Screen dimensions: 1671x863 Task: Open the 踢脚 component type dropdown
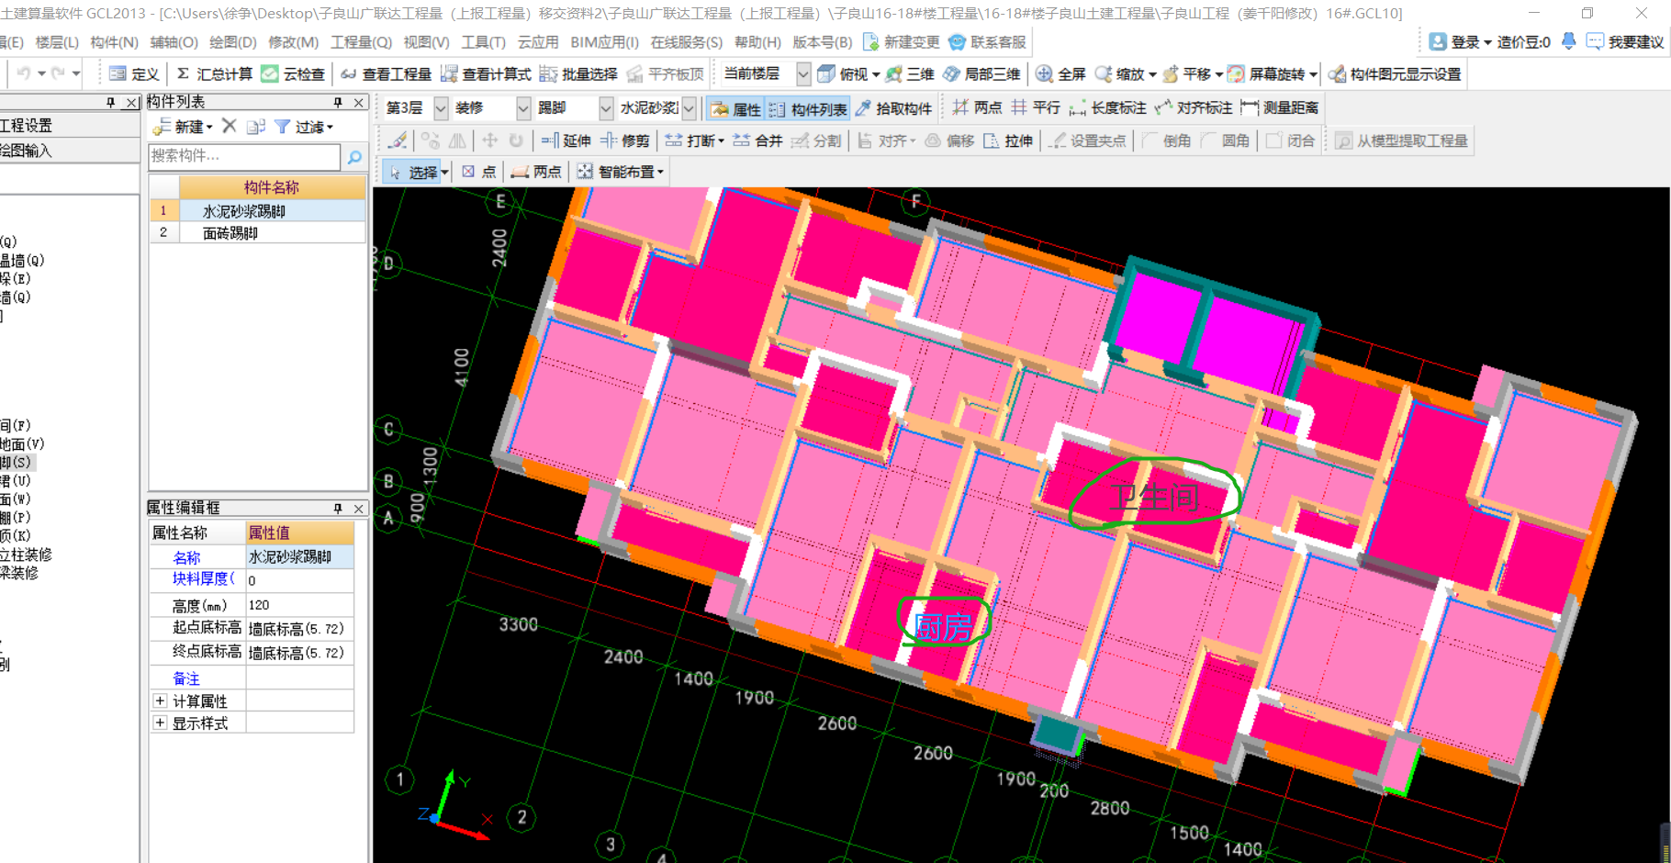tap(606, 108)
